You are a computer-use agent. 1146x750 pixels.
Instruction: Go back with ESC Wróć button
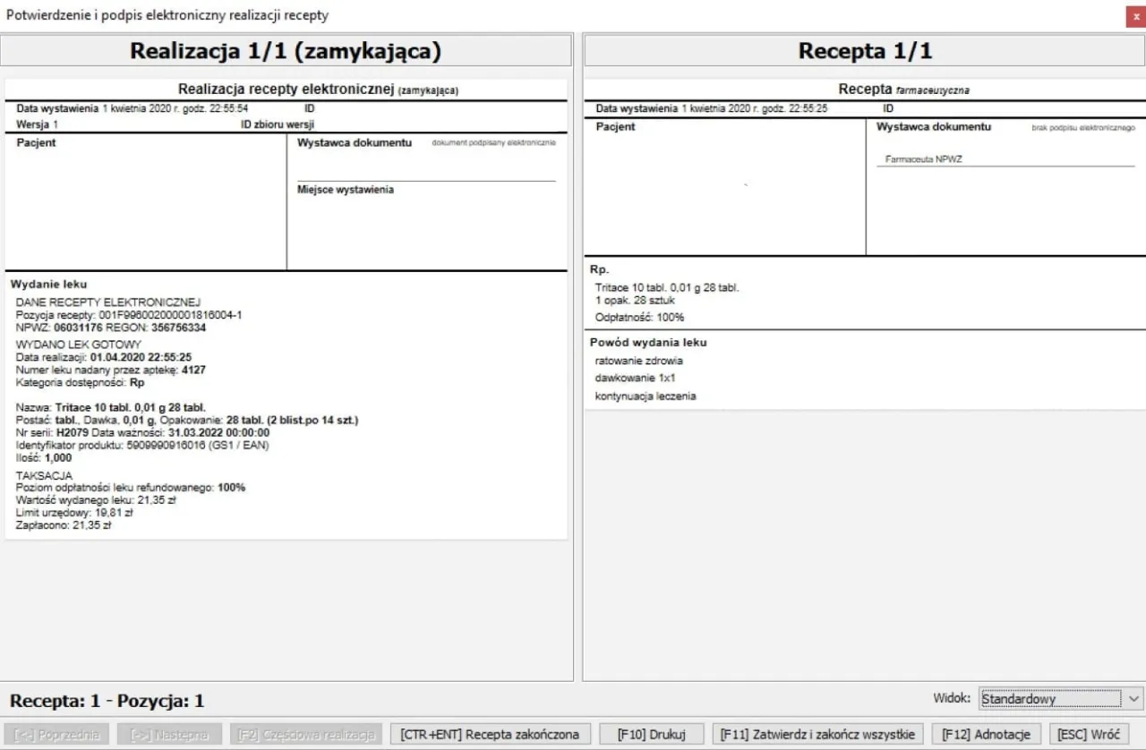point(1088,734)
